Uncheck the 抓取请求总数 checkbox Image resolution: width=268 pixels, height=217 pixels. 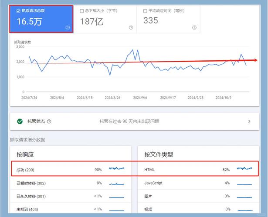click(18, 11)
